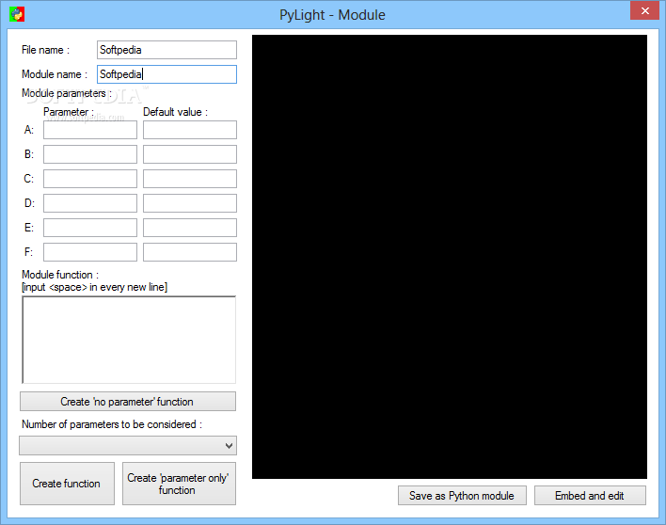Select the Default value box for row A

(190, 130)
